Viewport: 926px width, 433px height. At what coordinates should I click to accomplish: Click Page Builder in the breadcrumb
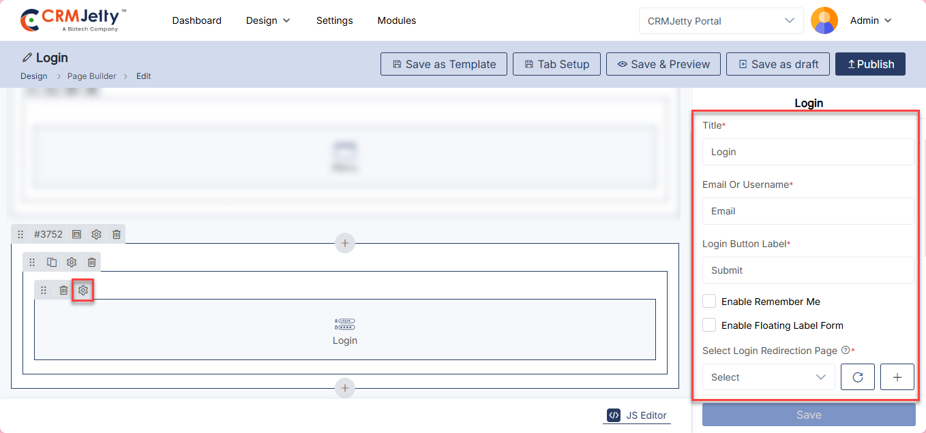[91, 76]
